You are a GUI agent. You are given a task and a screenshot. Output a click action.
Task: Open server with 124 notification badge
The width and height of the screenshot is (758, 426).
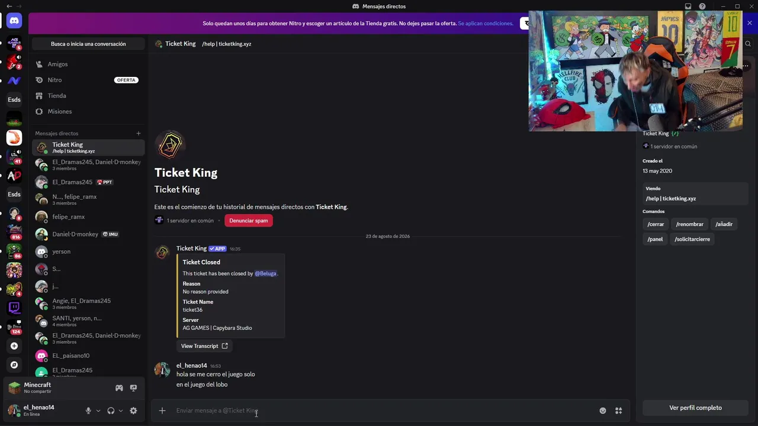(x=14, y=327)
